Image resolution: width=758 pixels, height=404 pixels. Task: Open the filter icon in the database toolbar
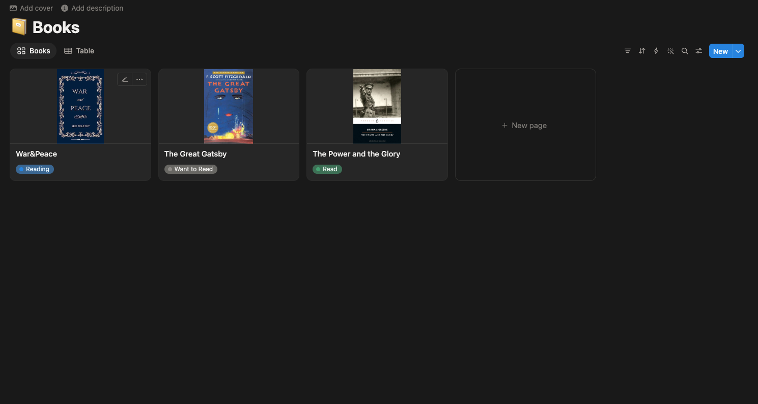[x=628, y=51]
